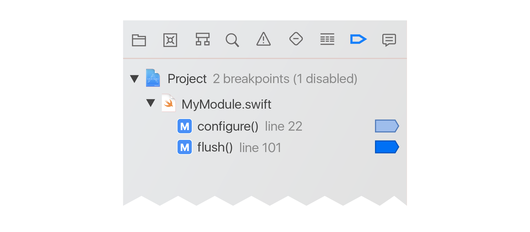The height and width of the screenshot is (232, 530).
Task: Collapse the Project disclosure triangle
Action: click(134, 79)
